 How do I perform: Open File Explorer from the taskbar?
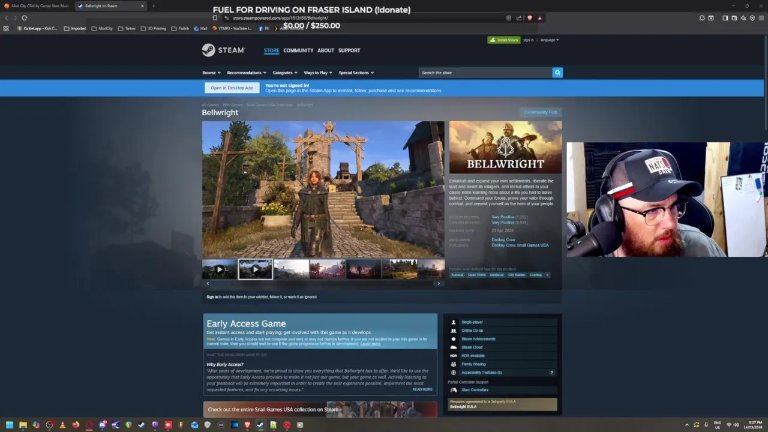23,425
